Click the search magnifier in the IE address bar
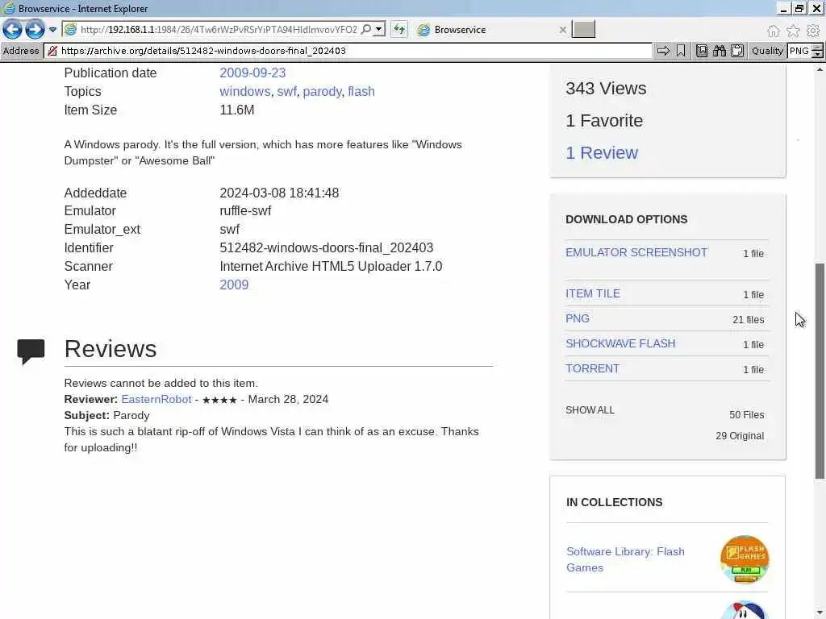This screenshot has height=619, width=826. [366, 29]
